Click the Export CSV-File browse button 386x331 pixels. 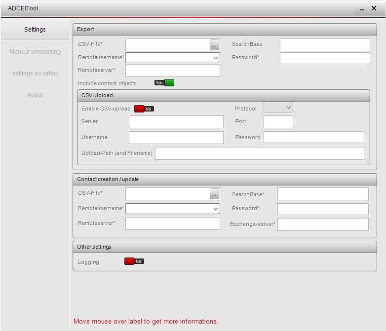[214, 45]
